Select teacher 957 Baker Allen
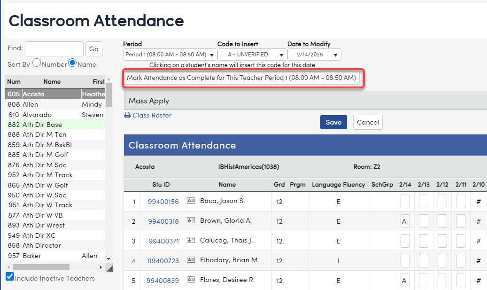 (x=55, y=256)
